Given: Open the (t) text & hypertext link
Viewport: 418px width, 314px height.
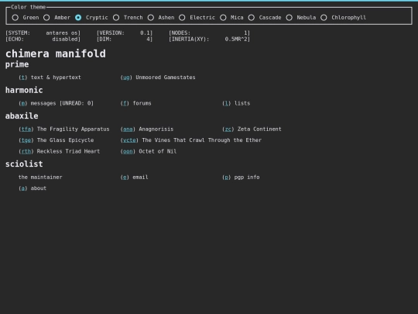Looking at the screenshot, I should (x=23, y=78).
